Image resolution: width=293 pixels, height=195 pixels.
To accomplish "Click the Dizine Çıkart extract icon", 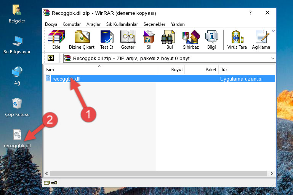I will [82, 40].
